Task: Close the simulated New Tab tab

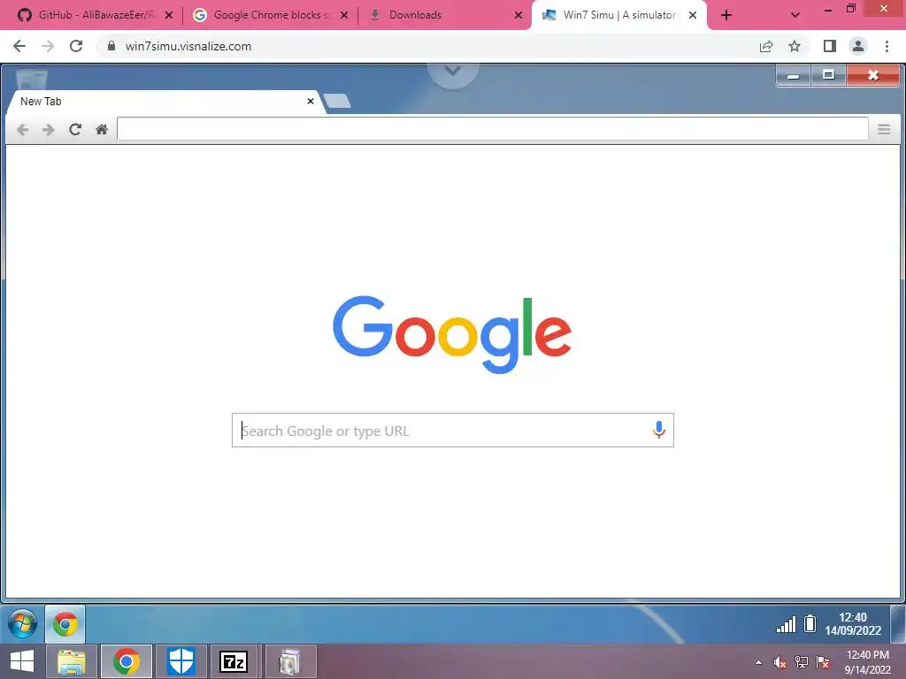Action: [311, 101]
